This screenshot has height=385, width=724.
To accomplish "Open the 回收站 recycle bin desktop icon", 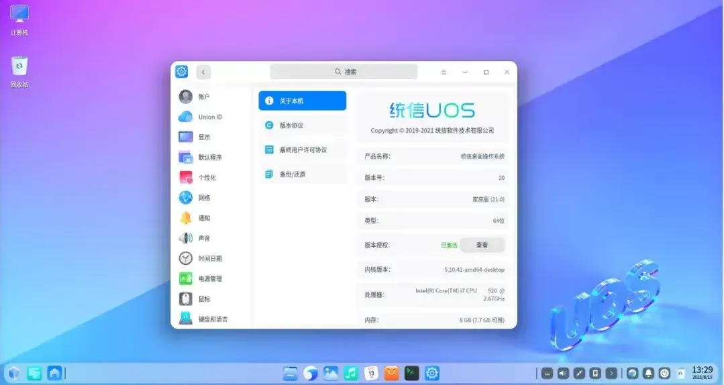I will 19,72.
